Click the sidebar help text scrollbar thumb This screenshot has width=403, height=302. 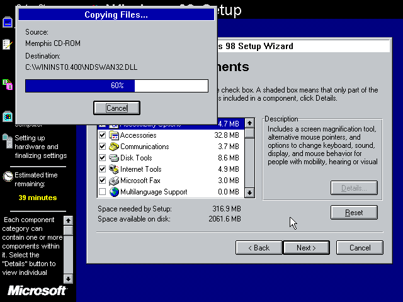(68, 230)
